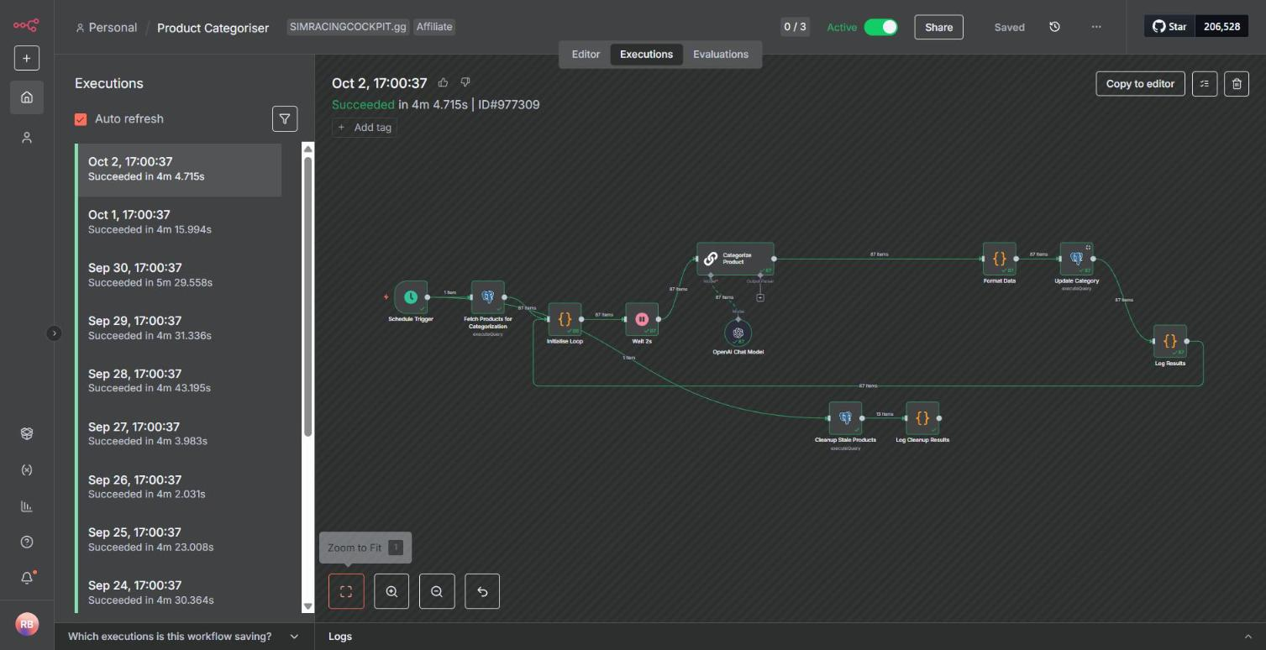This screenshot has width=1266, height=650.
Task: Open the Personal user icon in sidebar
Action: click(27, 138)
